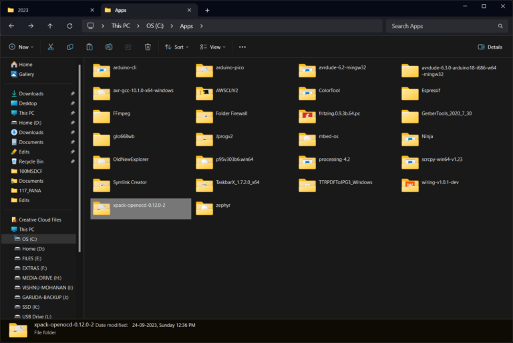Viewport: 513px width, 343px height.
Task: Go up one level with Up arrow
Action: (50, 26)
